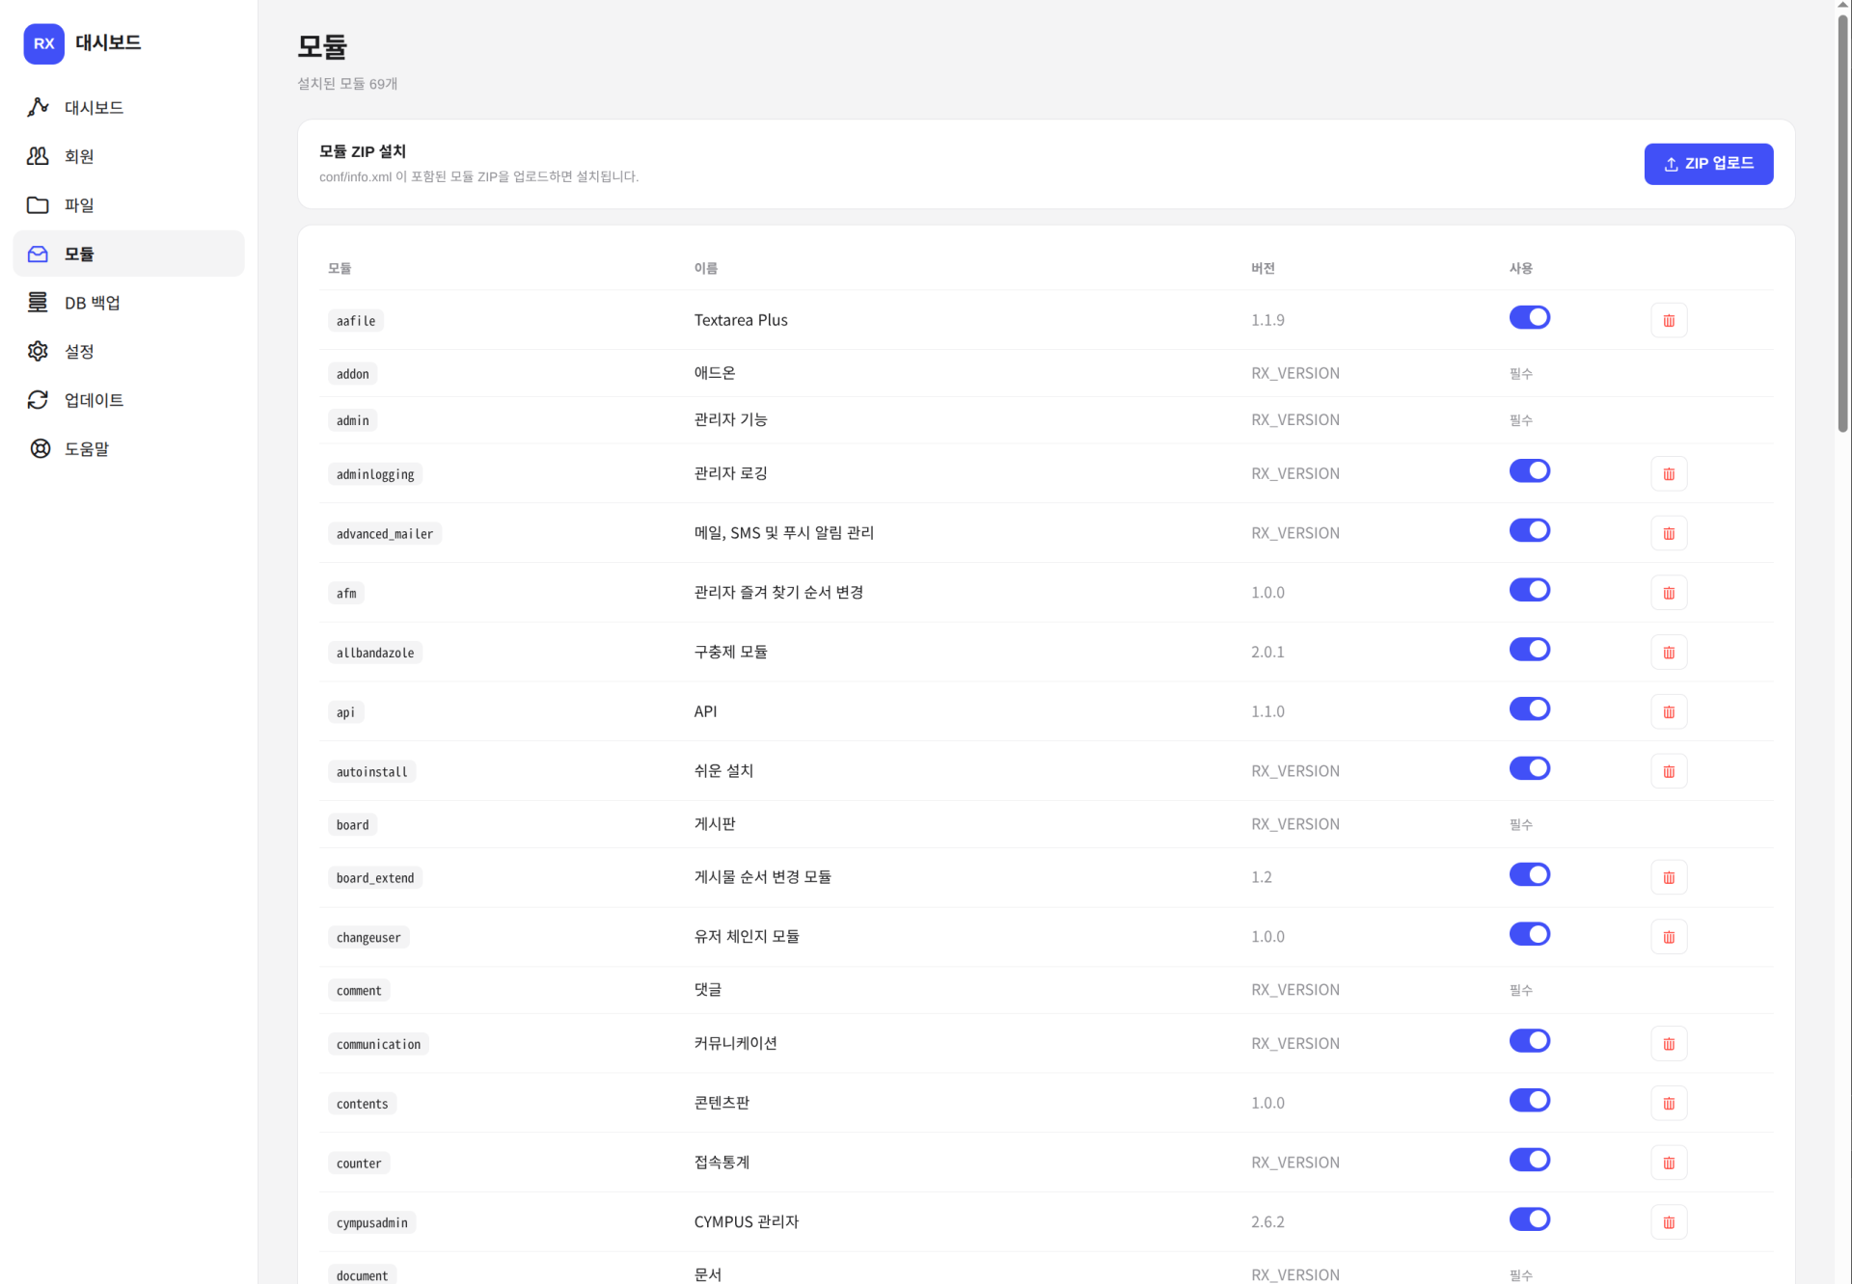Delete the allbandazole module with trash icon
The image size is (1852, 1284).
pyautogui.click(x=1669, y=653)
